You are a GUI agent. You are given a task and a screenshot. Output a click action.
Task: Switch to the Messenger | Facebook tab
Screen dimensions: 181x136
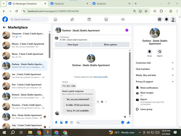[x=27, y=4]
